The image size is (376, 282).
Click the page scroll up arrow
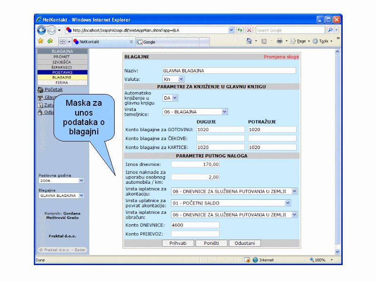coord(337,52)
